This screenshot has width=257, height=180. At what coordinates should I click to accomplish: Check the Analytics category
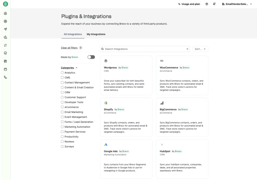[62, 73]
